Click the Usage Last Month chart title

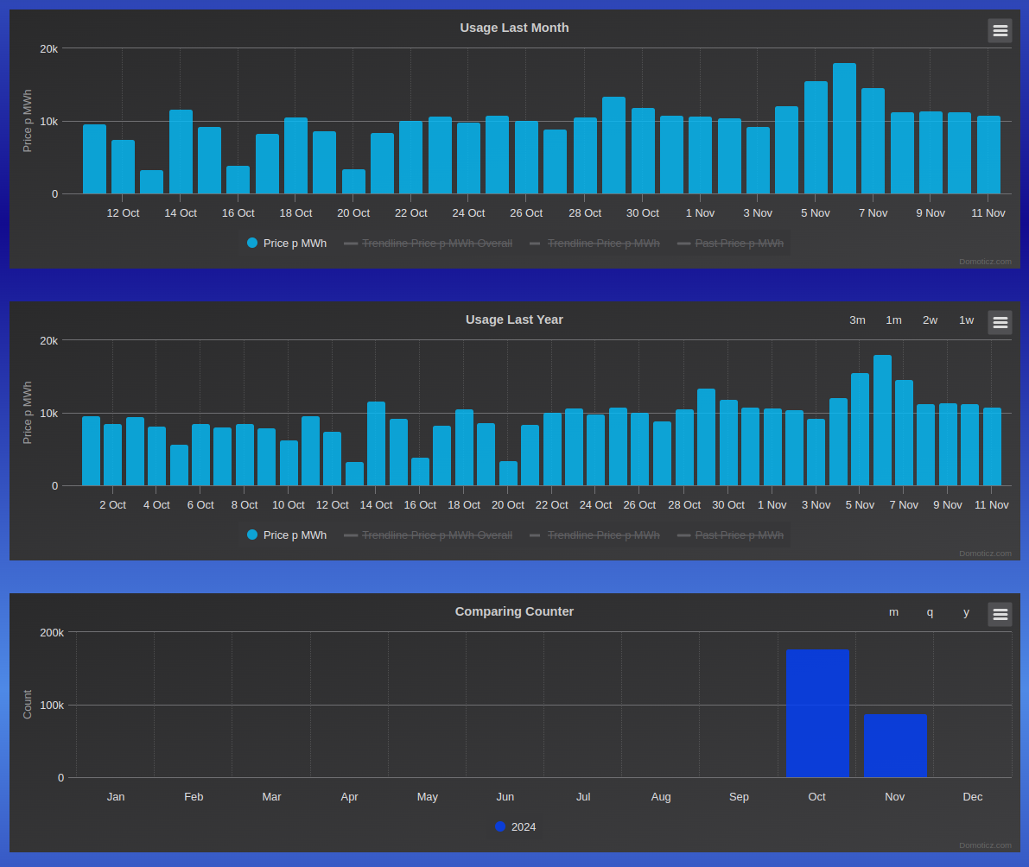[x=515, y=28]
